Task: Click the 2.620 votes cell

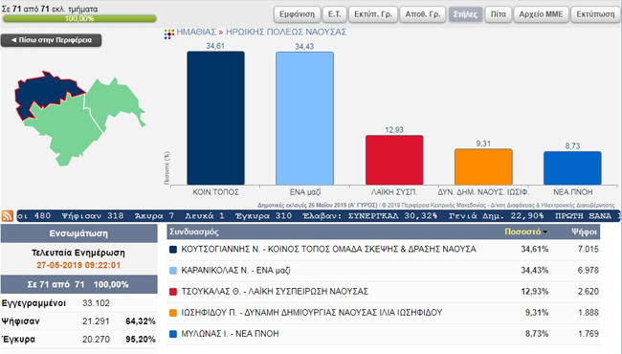Action: [x=588, y=292]
